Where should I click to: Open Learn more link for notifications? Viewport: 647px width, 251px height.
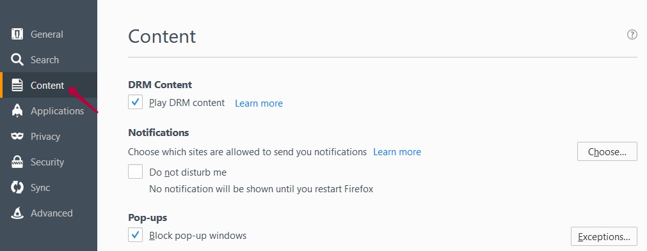click(x=397, y=152)
